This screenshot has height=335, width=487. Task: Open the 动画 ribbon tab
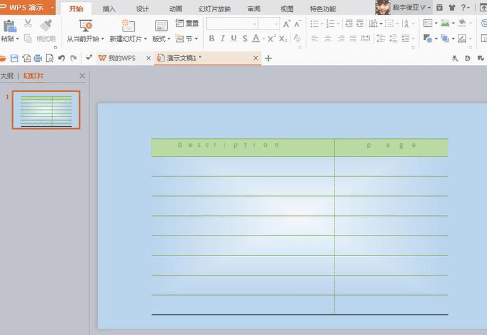point(176,9)
